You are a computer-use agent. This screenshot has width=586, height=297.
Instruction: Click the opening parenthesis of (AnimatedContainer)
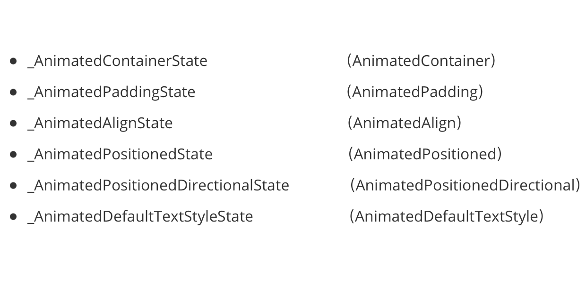click(349, 61)
